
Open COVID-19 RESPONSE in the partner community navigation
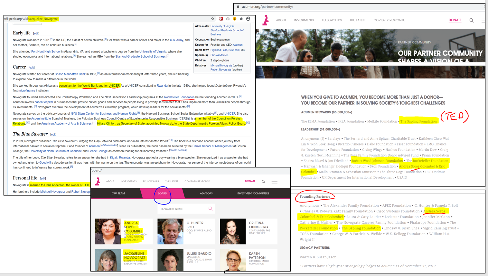click(x=389, y=20)
